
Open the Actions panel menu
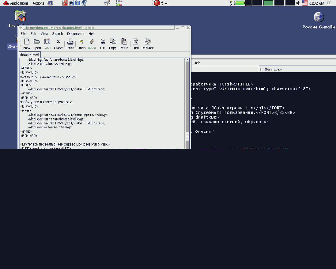point(38,3)
